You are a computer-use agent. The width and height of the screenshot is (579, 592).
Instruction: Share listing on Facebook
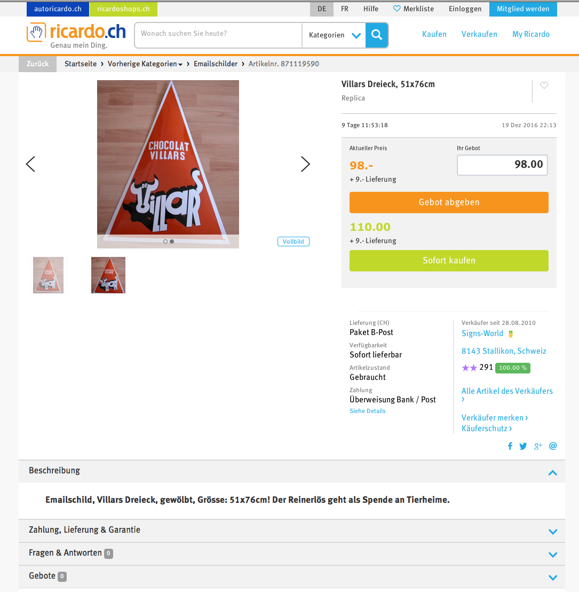coord(510,446)
